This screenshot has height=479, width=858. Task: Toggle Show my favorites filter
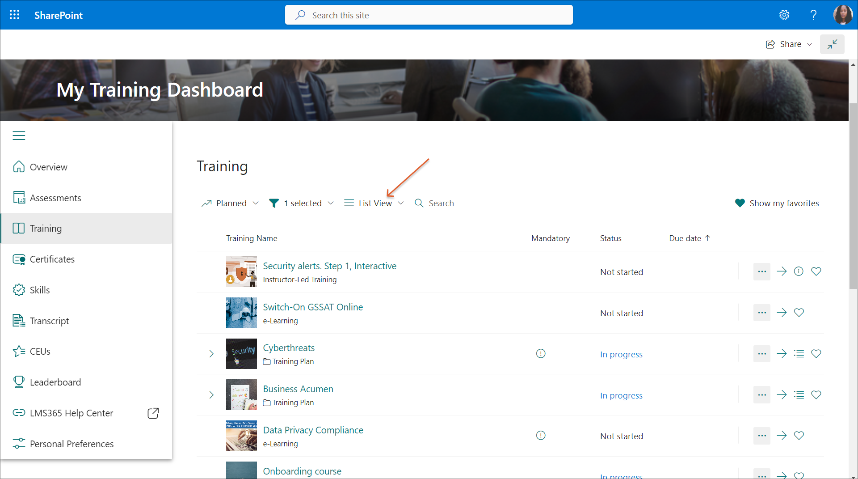click(777, 203)
